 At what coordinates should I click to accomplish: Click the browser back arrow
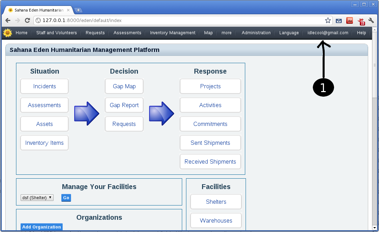pyautogui.click(x=8, y=21)
